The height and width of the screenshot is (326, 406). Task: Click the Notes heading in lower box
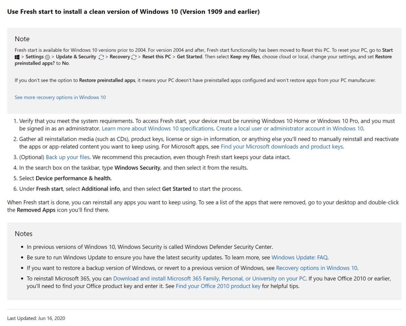click(24, 234)
